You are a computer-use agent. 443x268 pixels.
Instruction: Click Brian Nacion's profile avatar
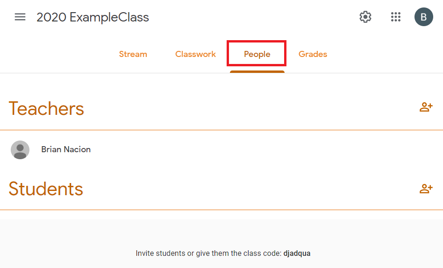pos(20,150)
